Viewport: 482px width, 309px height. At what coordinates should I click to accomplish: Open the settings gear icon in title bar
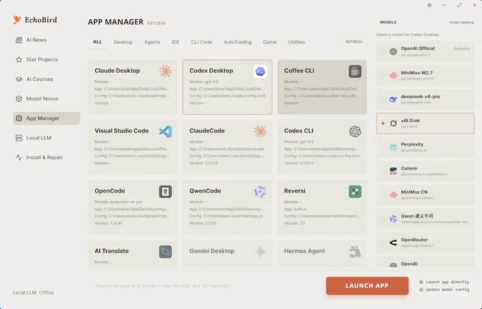coord(430,5)
